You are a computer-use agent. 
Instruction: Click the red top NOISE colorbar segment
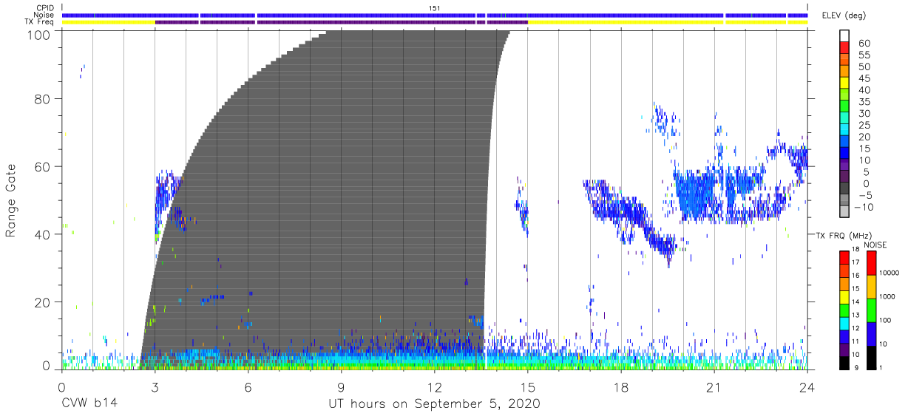(x=871, y=263)
